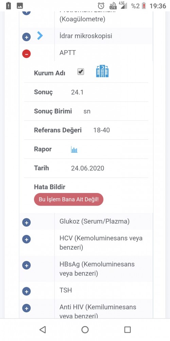Select the TSH test name text
This screenshot has height=341, width=170.
(66, 290)
